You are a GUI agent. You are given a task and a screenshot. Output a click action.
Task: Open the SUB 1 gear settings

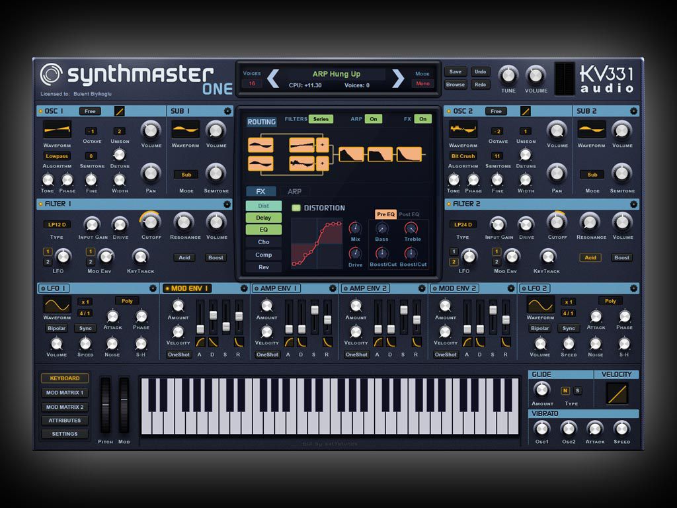click(227, 111)
